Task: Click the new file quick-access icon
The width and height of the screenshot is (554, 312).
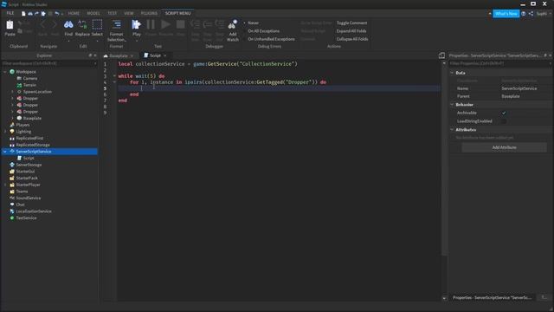Action: pos(23,14)
